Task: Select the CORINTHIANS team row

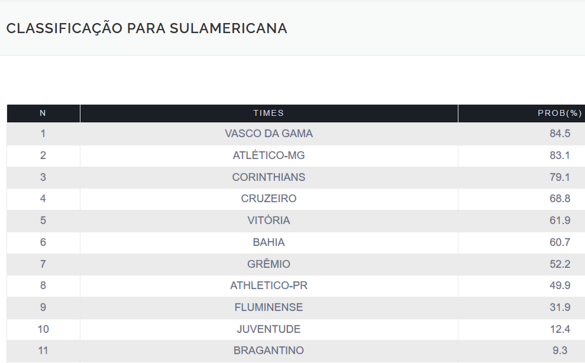Action: [269, 177]
